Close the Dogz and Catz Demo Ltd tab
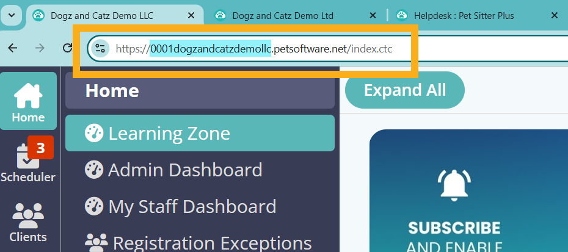Viewport: 568px width, 252px height. 373,16
